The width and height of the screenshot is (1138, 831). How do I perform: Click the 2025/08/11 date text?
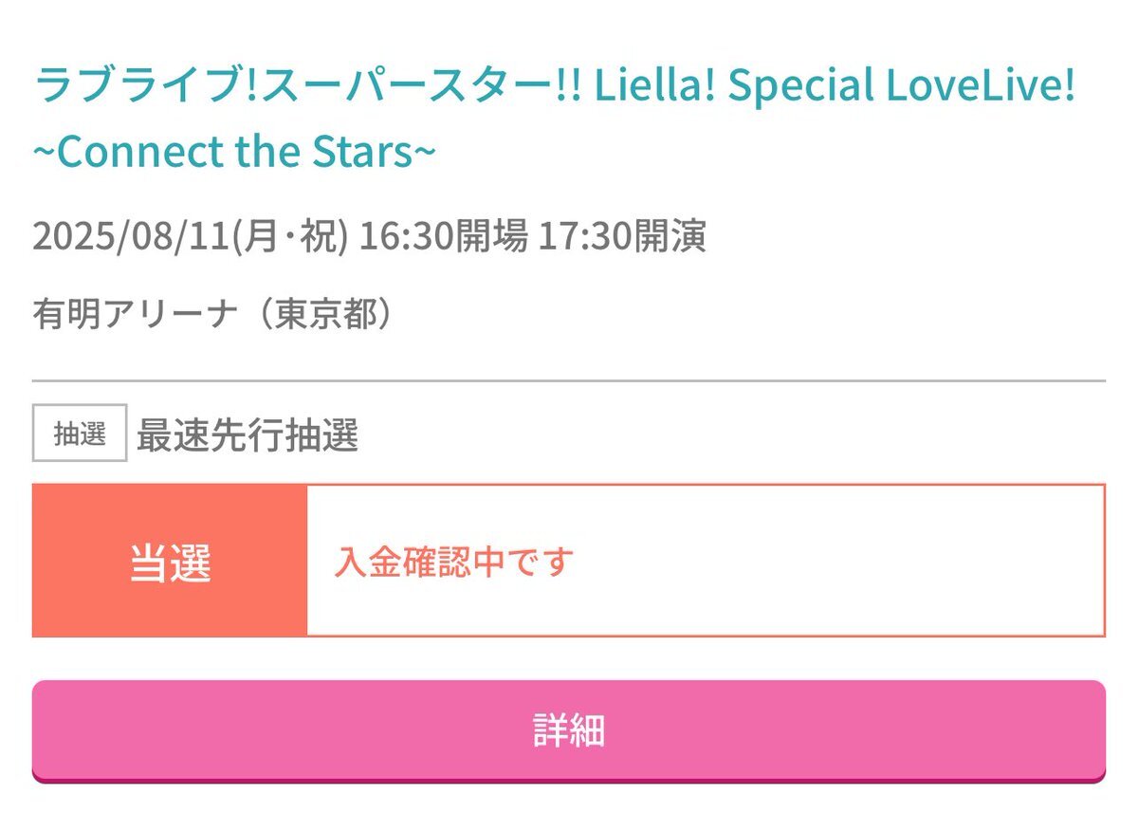[x=132, y=237]
